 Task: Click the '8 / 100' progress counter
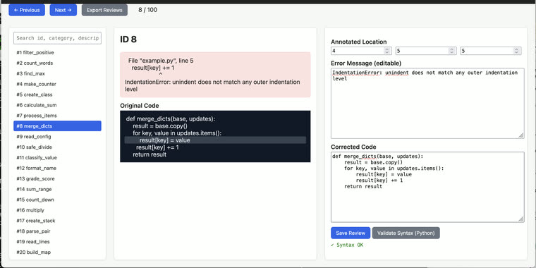[147, 10]
